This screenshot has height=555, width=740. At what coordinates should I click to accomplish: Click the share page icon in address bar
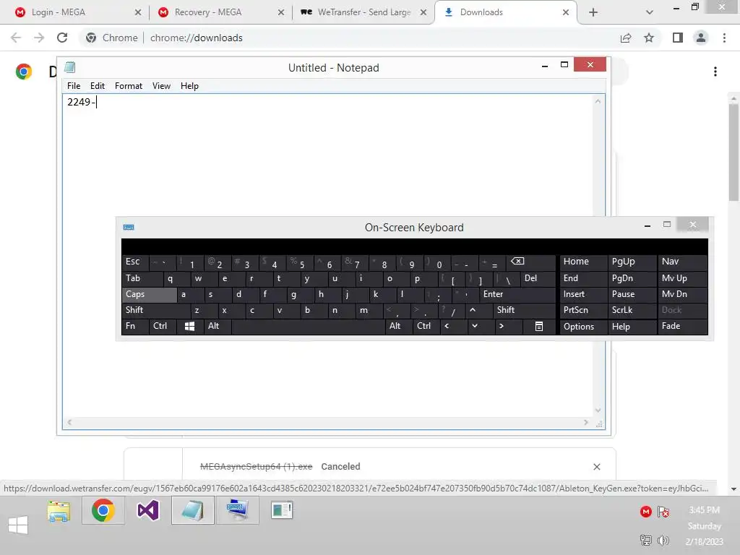pos(626,38)
